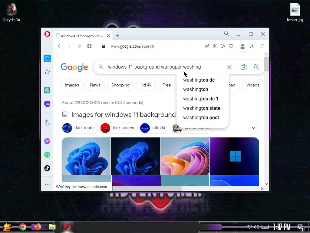Click the page scroll down arrow
Image resolution: width=310 pixels, height=233 pixels.
[x=266, y=184]
